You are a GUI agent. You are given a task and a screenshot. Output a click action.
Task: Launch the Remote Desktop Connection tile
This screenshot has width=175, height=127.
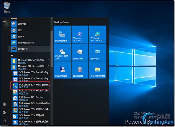[x=62, y=70]
